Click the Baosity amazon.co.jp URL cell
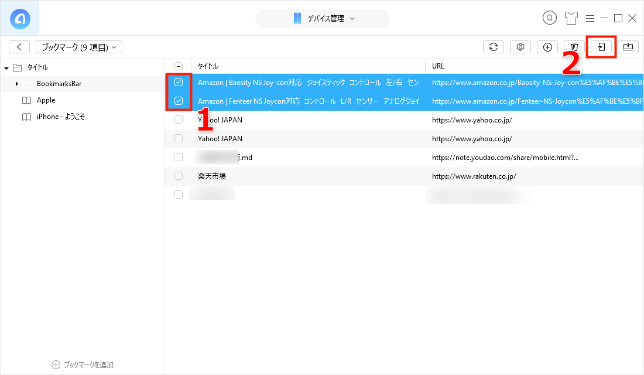This screenshot has height=375, width=644. (x=537, y=83)
